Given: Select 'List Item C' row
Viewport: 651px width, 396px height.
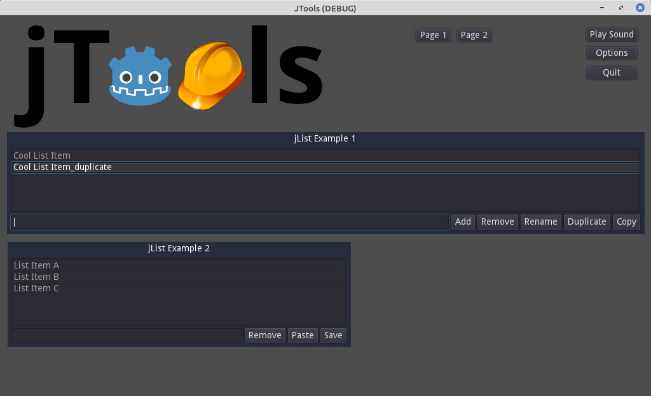Looking at the screenshot, I should 179,289.
